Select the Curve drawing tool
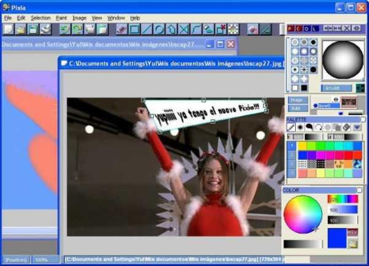Screen dimensions: 369x266 [x=196, y=30]
